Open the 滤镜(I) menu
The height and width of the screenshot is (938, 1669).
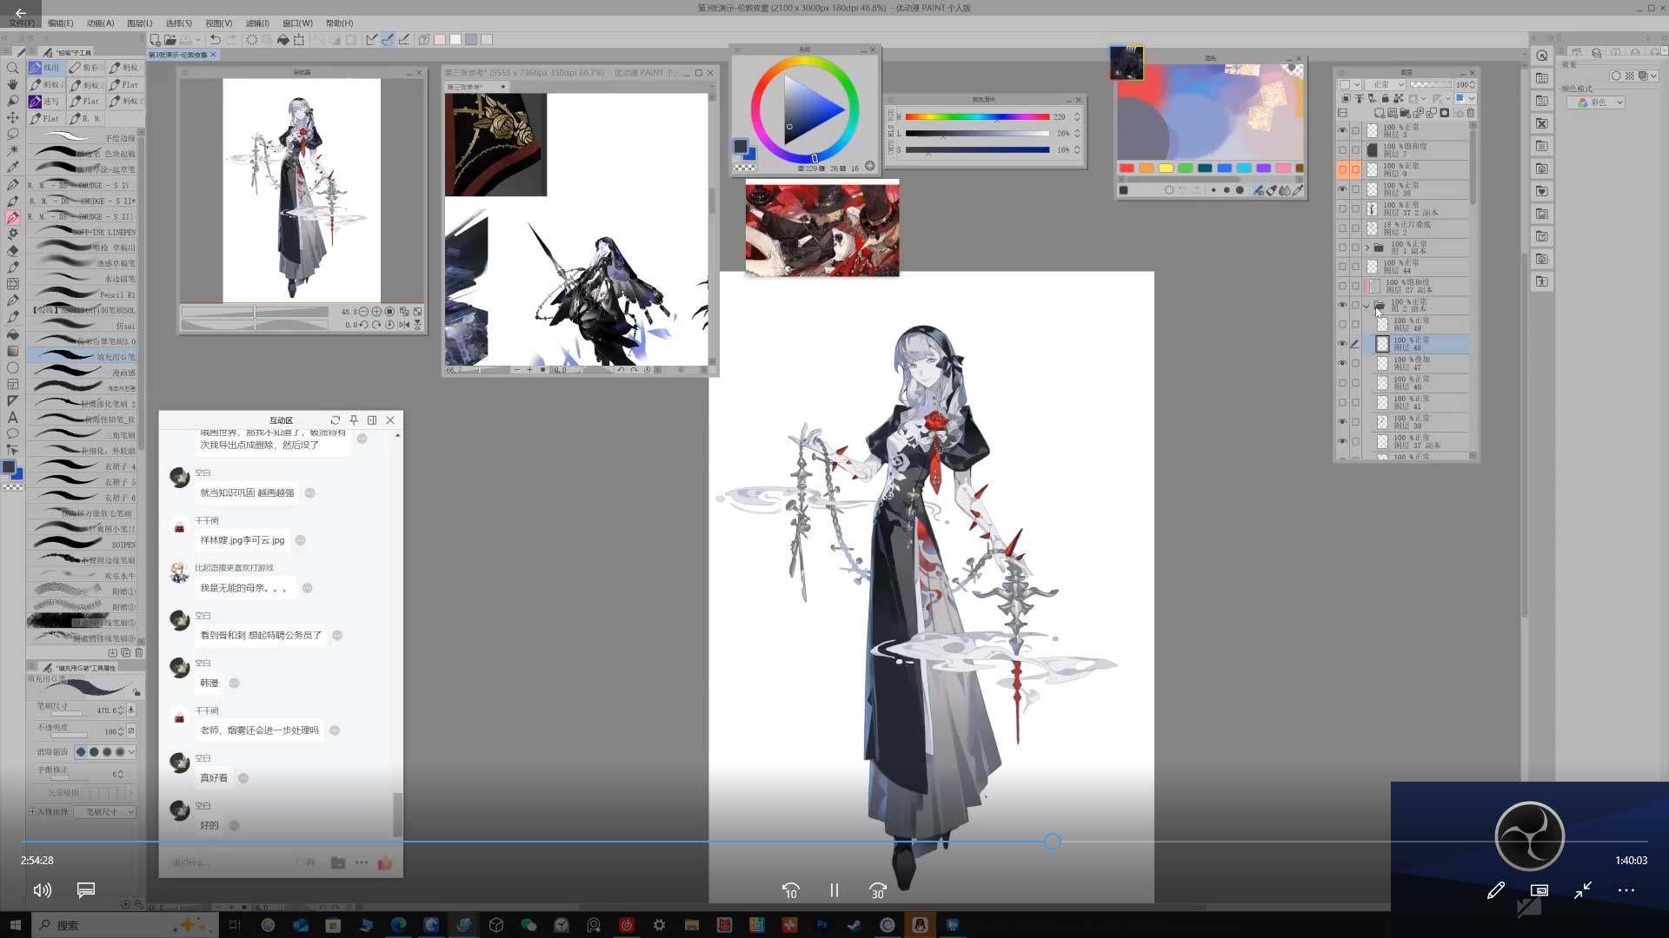coord(256,23)
